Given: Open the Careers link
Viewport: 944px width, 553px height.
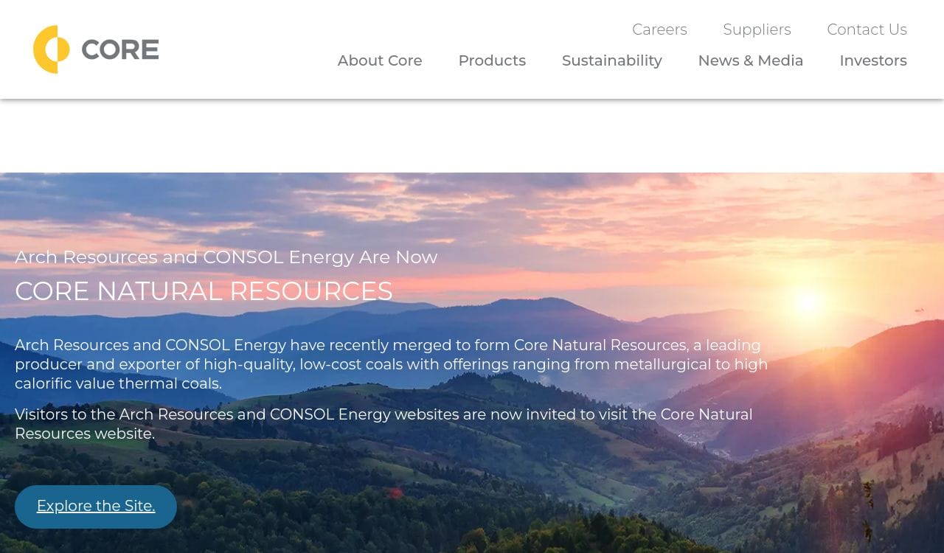Looking at the screenshot, I should pos(659,29).
